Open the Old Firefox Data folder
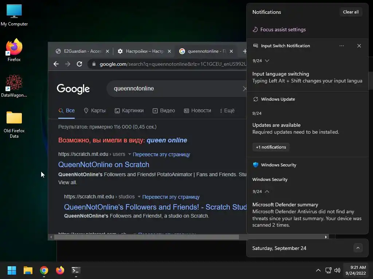Viewport: 373px width, 279px height. [14, 124]
